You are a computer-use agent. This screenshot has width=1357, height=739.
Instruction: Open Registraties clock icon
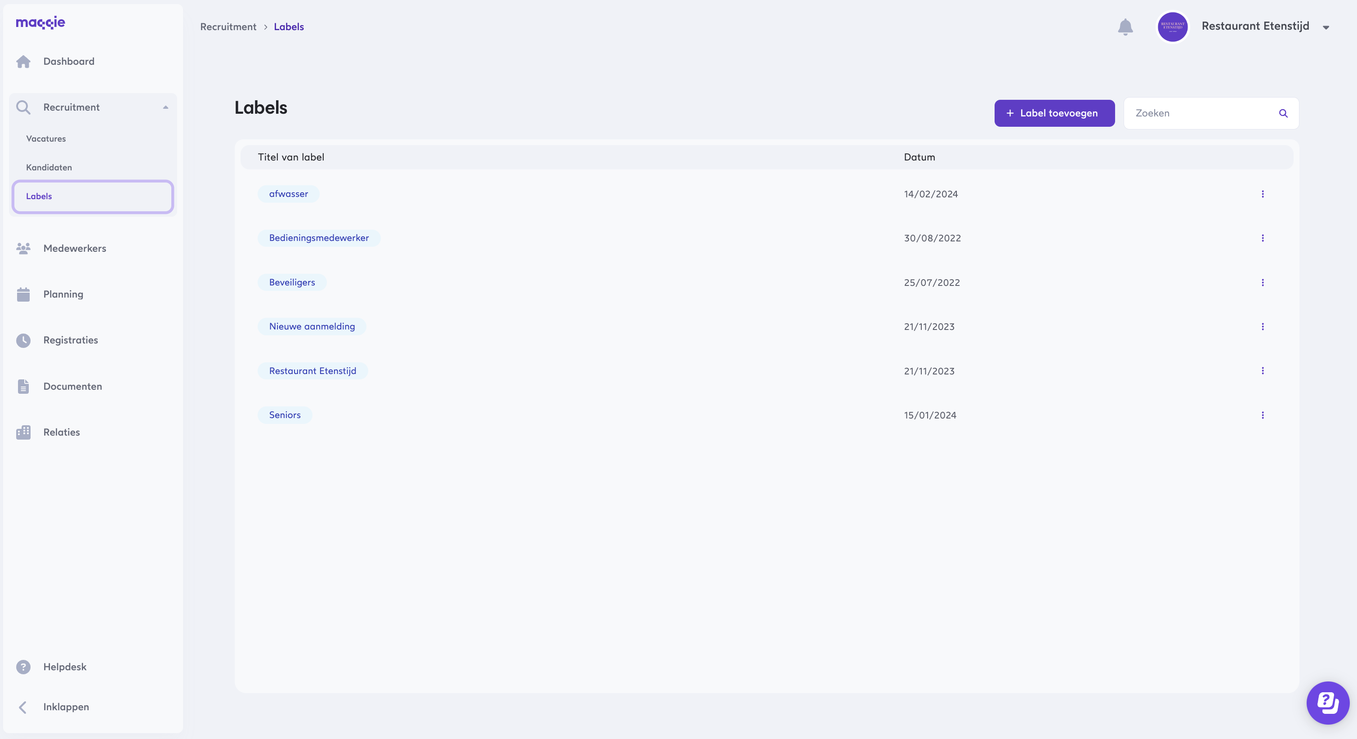pyautogui.click(x=23, y=340)
